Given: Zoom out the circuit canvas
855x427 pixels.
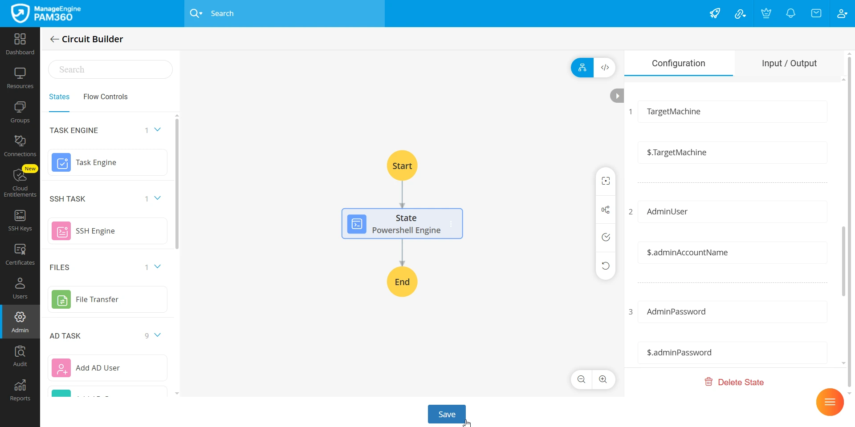Looking at the screenshot, I should pos(581,379).
